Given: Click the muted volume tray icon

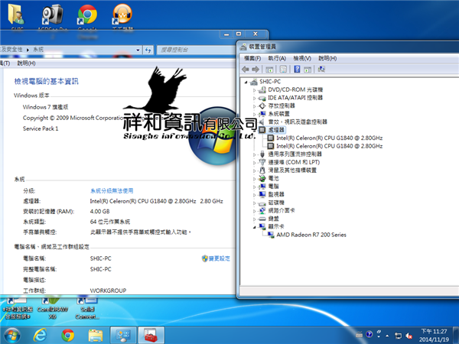Looking at the screenshot, I should tap(409, 336).
